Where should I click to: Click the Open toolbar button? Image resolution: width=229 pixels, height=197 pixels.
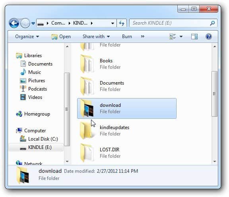[61, 37]
